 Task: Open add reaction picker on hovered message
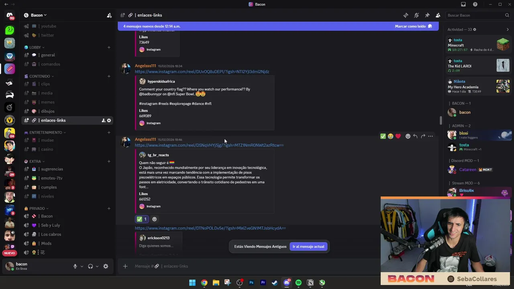[x=408, y=136]
